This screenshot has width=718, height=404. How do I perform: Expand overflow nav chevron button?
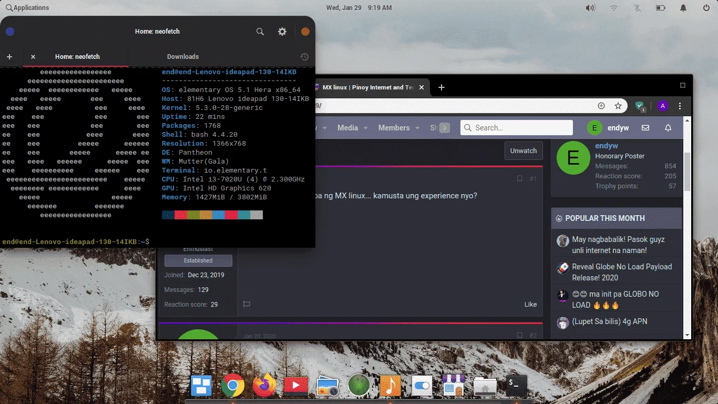click(x=445, y=128)
